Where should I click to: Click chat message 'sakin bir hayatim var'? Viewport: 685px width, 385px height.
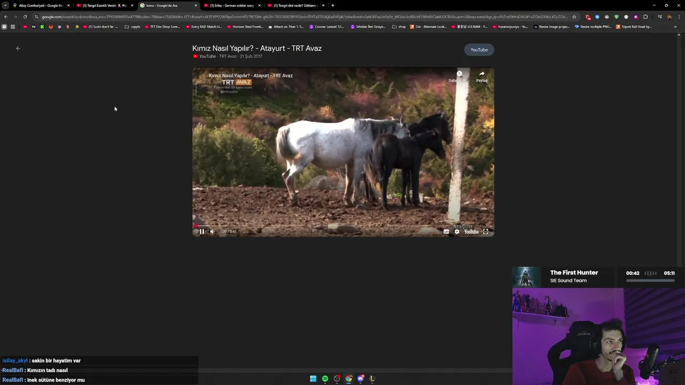(x=56, y=360)
